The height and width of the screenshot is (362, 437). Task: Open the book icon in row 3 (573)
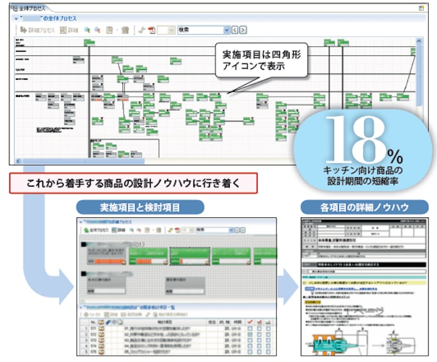(101, 340)
